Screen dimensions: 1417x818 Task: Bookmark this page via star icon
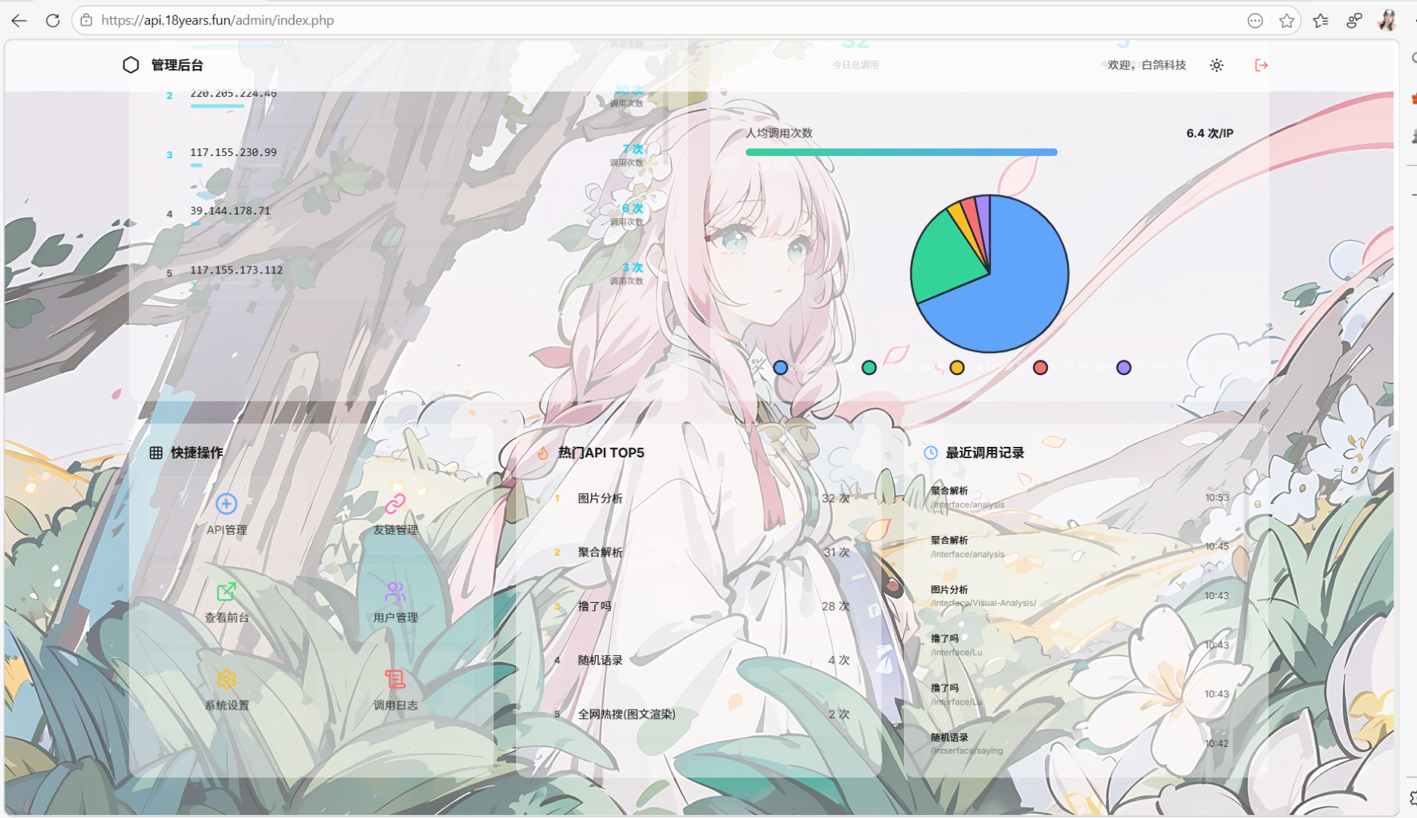click(1287, 20)
